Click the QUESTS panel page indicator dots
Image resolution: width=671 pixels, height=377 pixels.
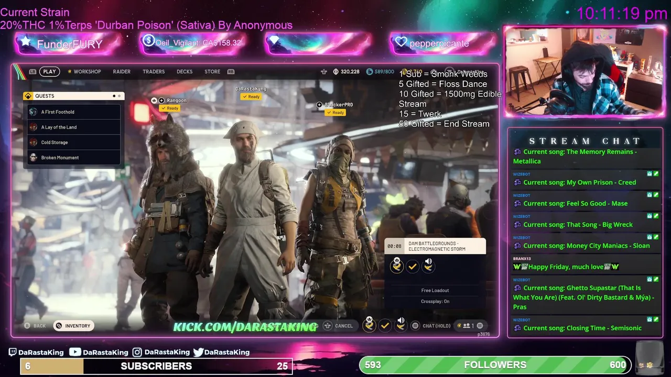pos(116,96)
